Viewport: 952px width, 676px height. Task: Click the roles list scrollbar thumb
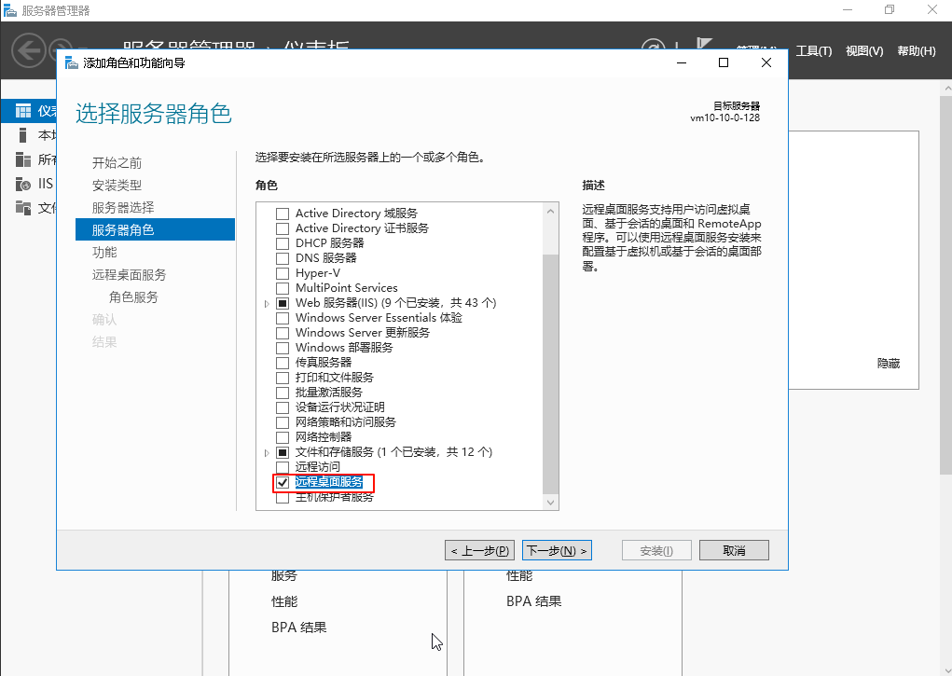click(551, 374)
